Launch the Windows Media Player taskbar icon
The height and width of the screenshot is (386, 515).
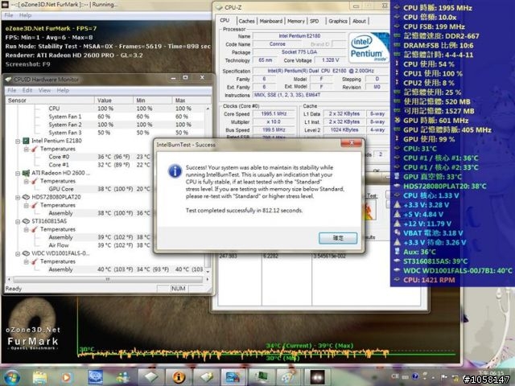[66, 377]
